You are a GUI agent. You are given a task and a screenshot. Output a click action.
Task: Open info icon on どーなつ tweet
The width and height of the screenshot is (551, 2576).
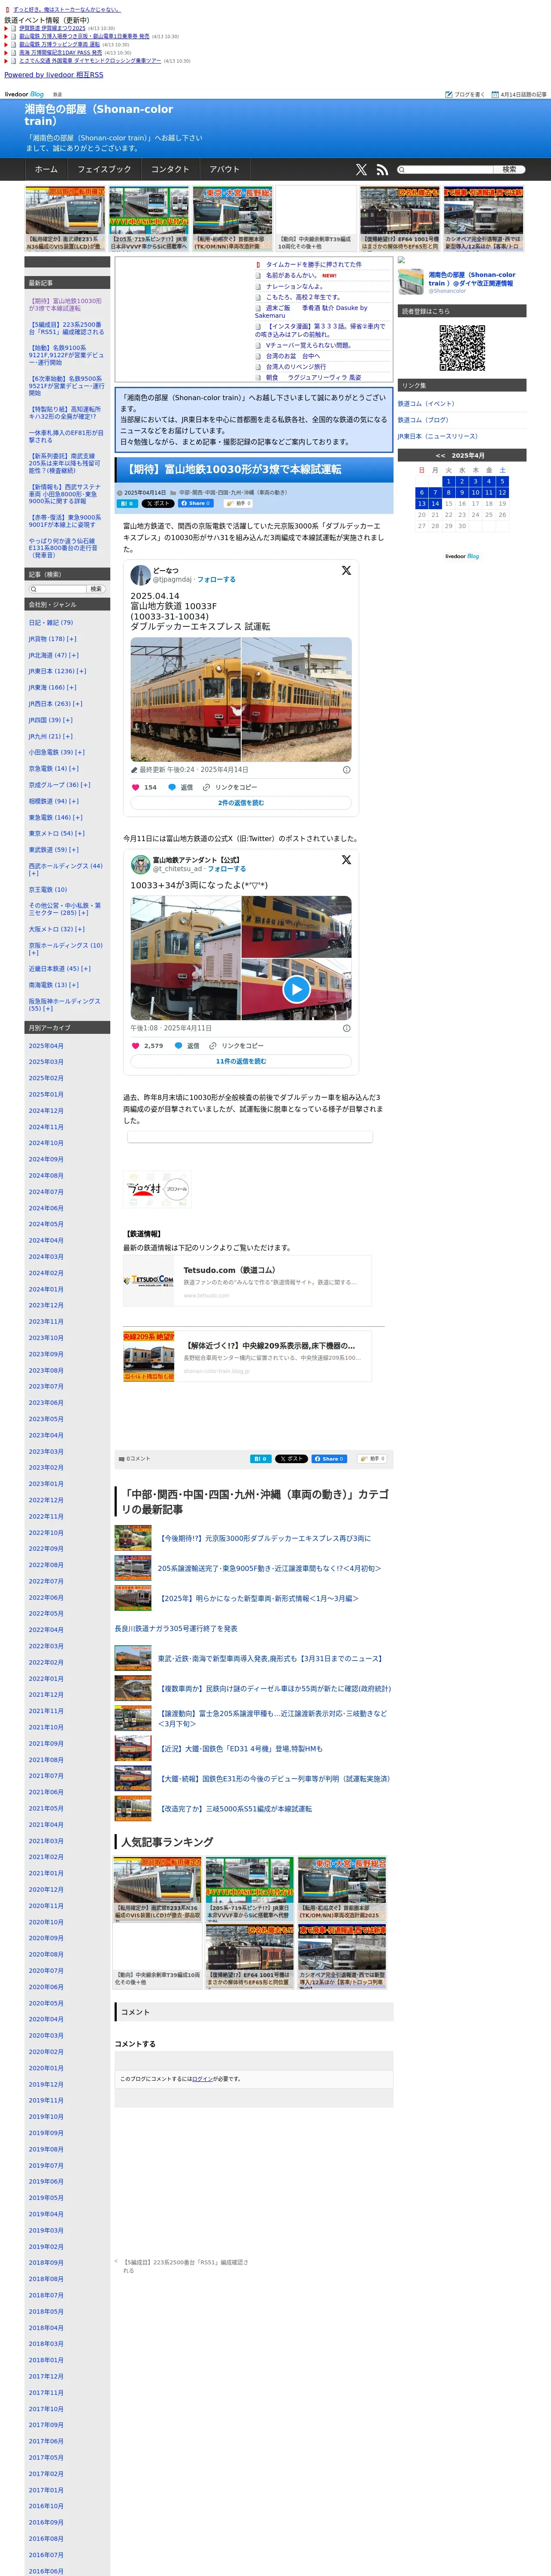pyautogui.click(x=347, y=770)
